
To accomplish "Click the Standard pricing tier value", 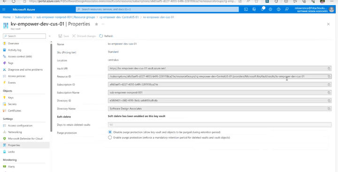I will [113, 52].
